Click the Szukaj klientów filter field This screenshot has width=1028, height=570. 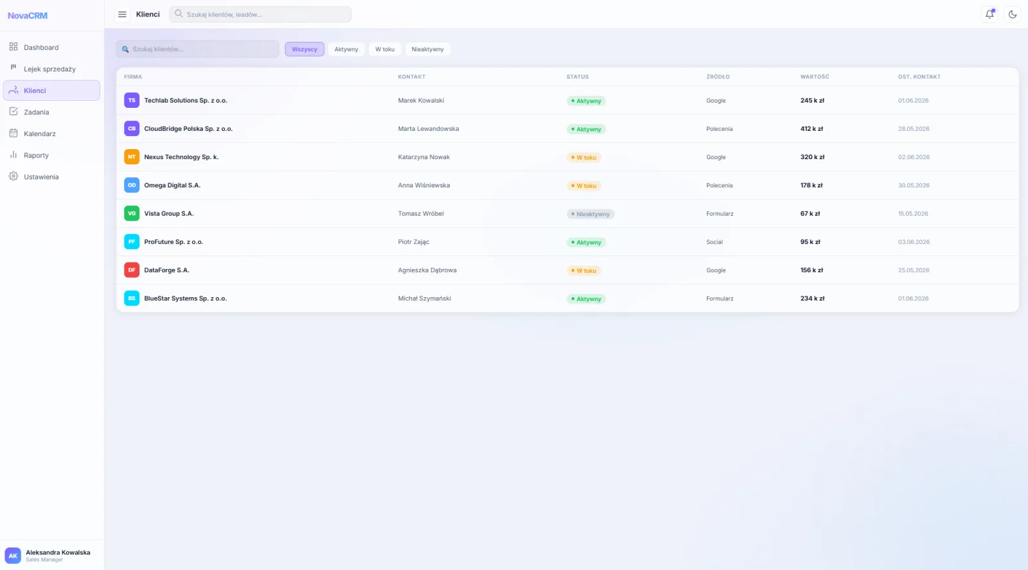click(197, 49)
